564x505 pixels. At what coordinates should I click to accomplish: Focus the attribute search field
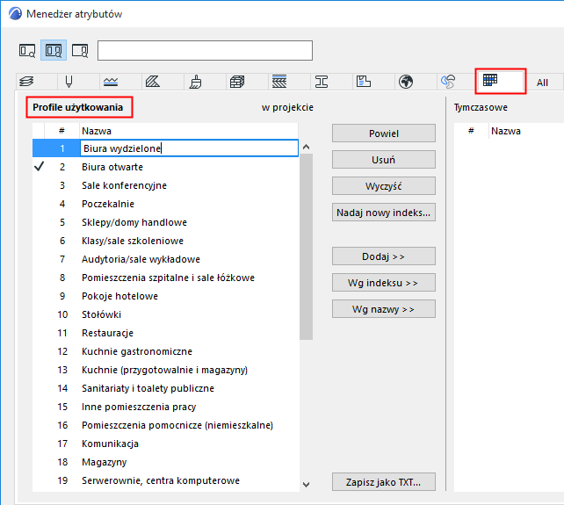205,50
